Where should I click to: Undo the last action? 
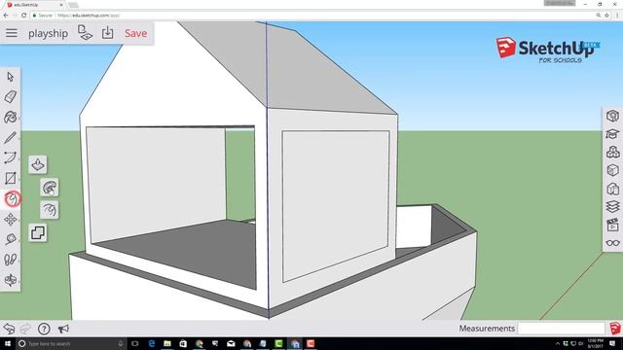coord(9,329)
